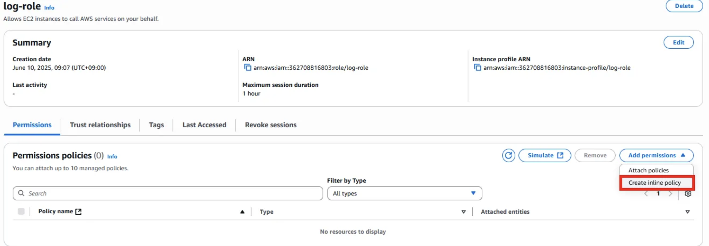Open table preferences gear icon
The height and width of the screenshot is (246, 709).
tap(688, 194)
